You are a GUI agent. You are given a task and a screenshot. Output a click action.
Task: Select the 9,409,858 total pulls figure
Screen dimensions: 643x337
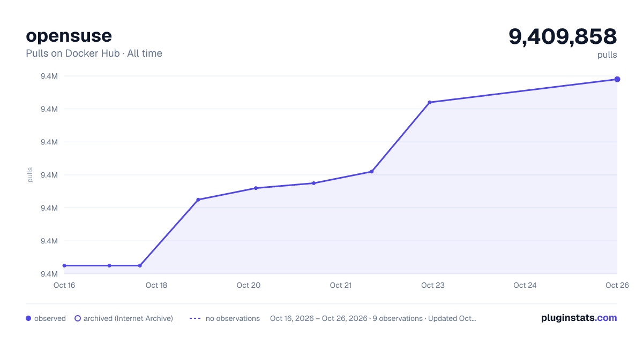tap(563, 36)
